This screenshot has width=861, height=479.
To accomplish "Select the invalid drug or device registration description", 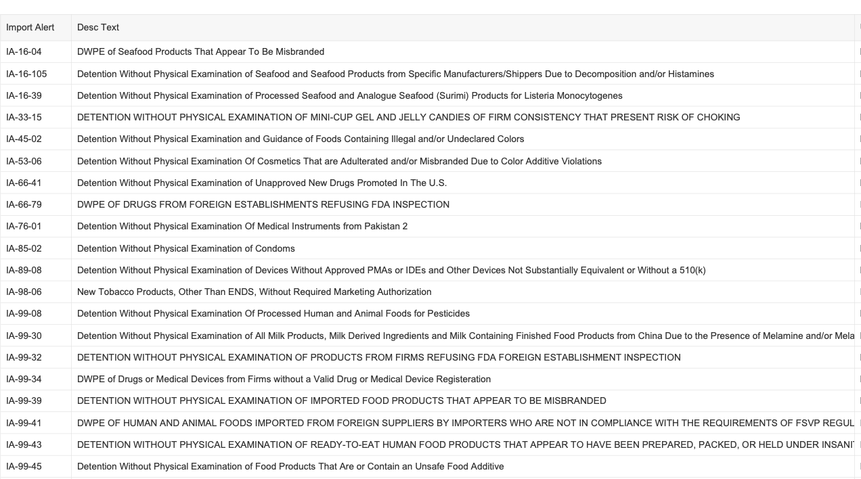I will click(284, 379).
